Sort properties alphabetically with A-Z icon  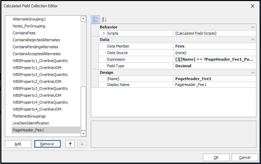[104, 20]
